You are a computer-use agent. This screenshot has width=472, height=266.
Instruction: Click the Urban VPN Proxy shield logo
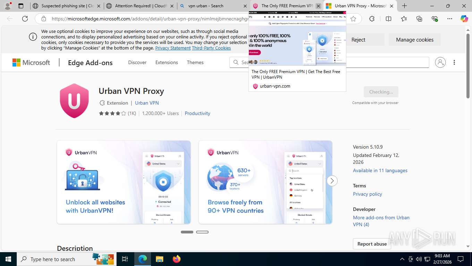click(x=74, y=101)
